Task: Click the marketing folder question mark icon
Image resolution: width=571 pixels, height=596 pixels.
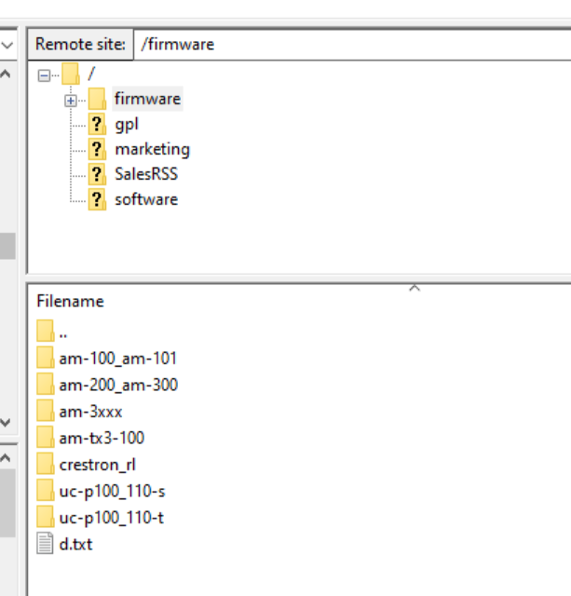Action: [97, 149]
